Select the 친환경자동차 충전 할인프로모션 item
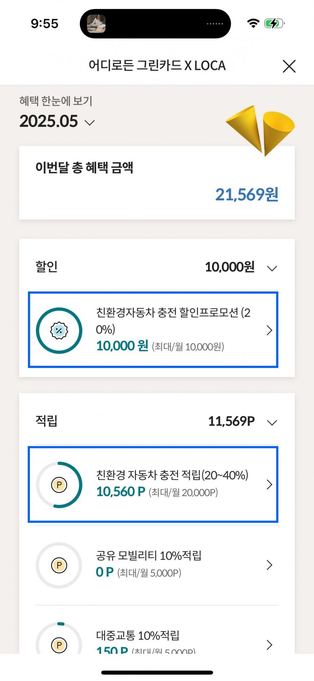314x681 pixels. [x=153, y=330]
